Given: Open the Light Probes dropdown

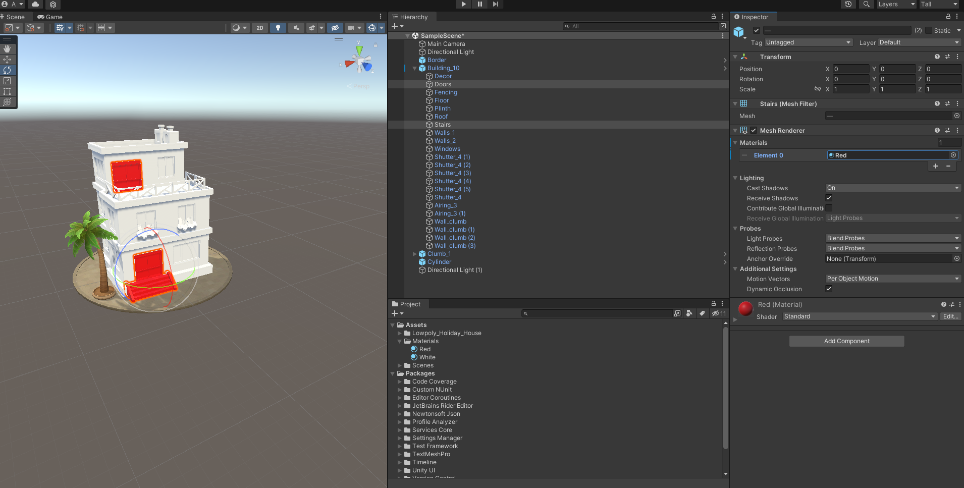Looking at the screenshot, I should pos(893,238).
